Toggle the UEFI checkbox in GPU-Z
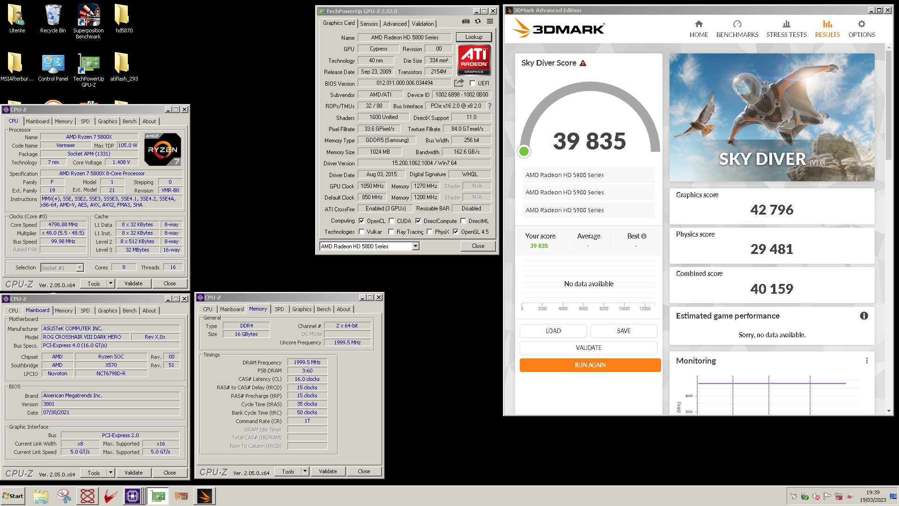899x506 pixels. (472, 83)
